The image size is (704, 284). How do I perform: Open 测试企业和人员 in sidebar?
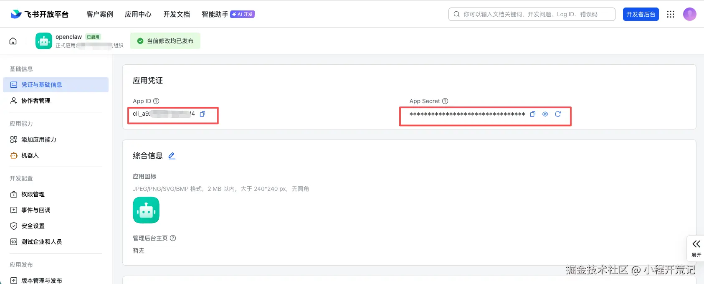click(x=56, y=242)
